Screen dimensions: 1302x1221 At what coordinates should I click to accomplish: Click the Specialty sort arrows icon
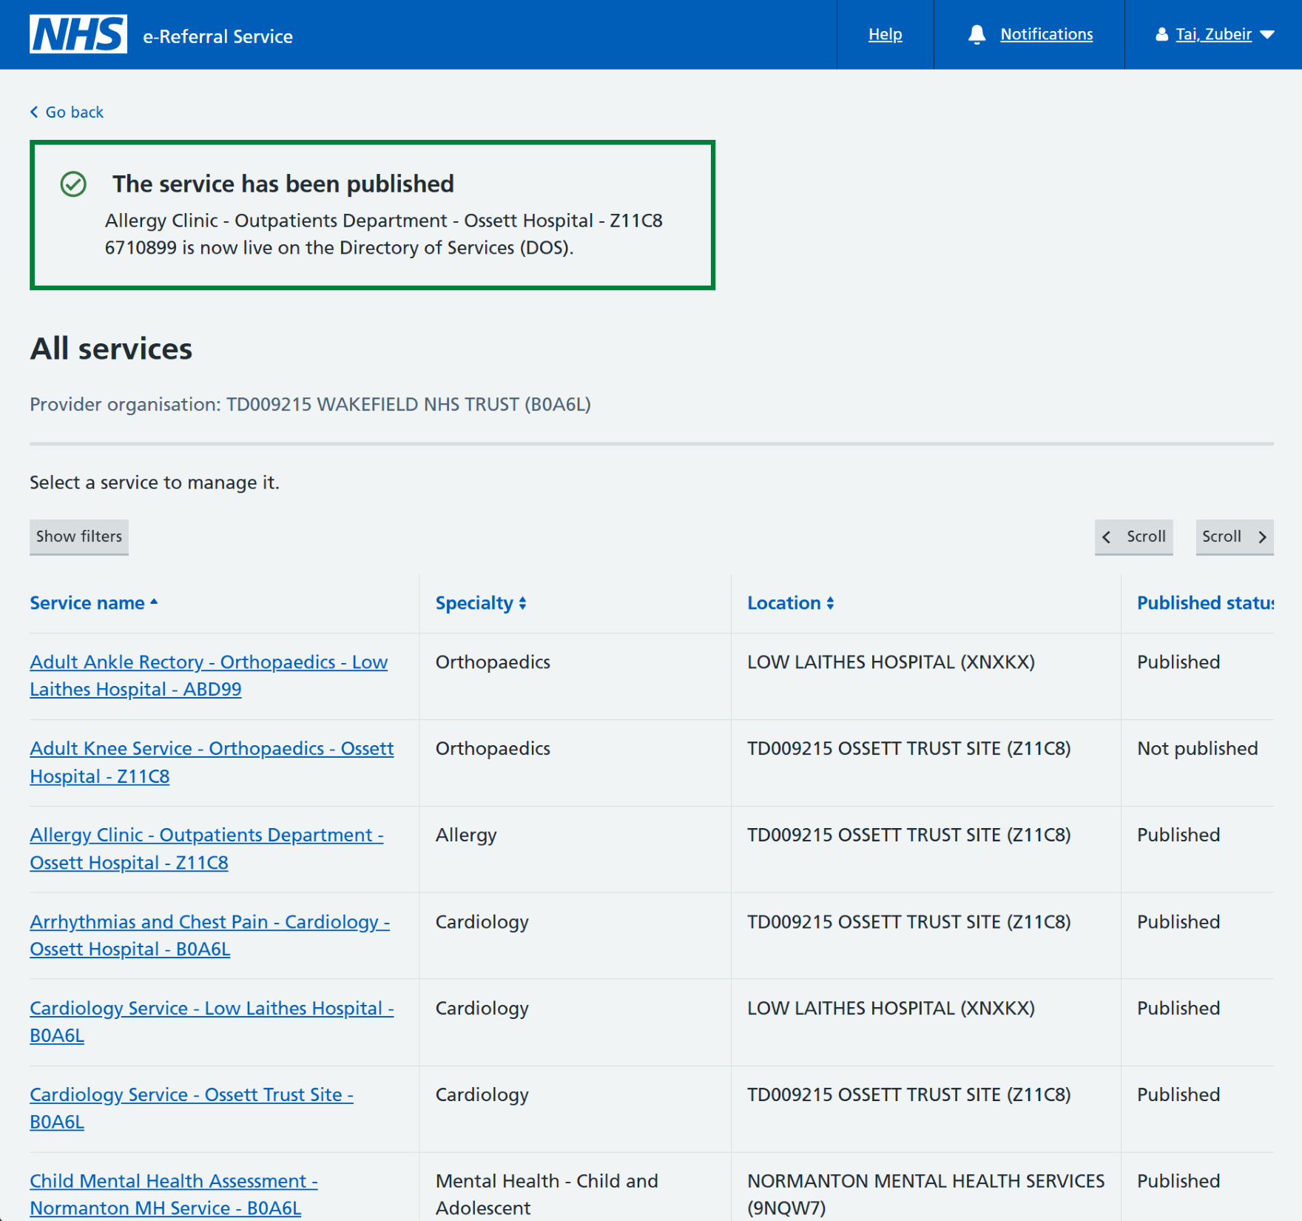click(x=522, y=603)
